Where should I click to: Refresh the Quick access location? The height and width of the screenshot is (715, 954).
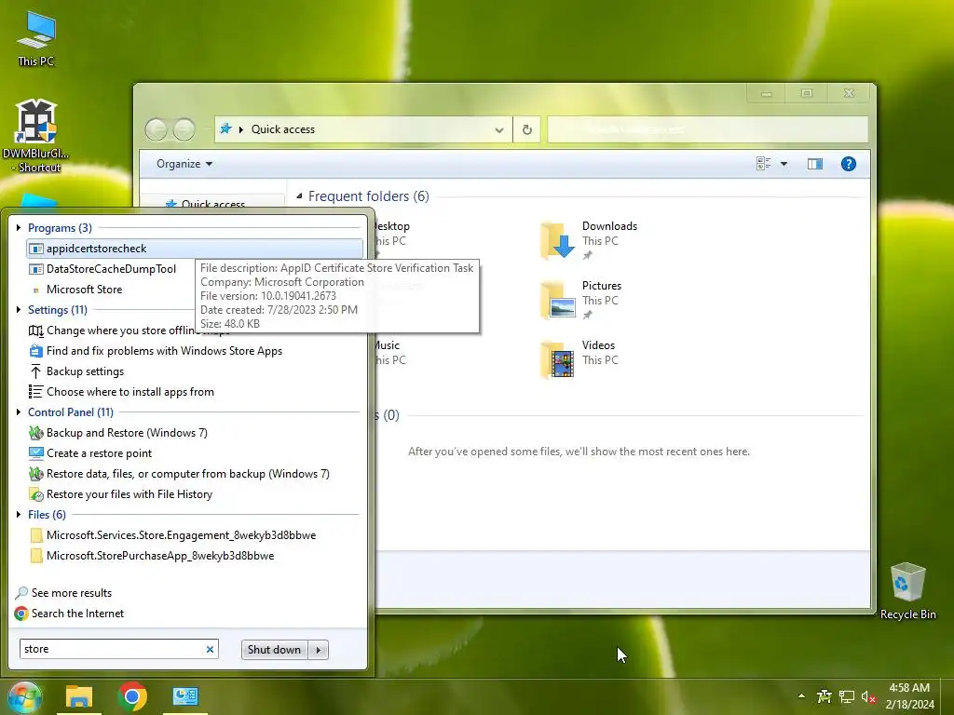527,129
